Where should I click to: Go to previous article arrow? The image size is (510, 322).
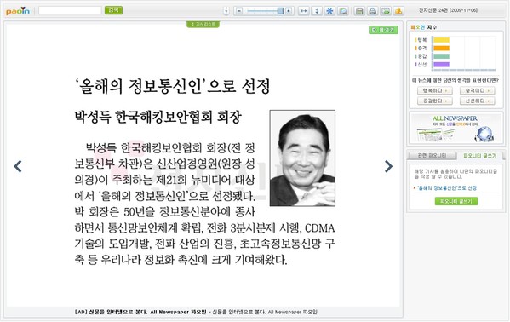coord(18,166)
